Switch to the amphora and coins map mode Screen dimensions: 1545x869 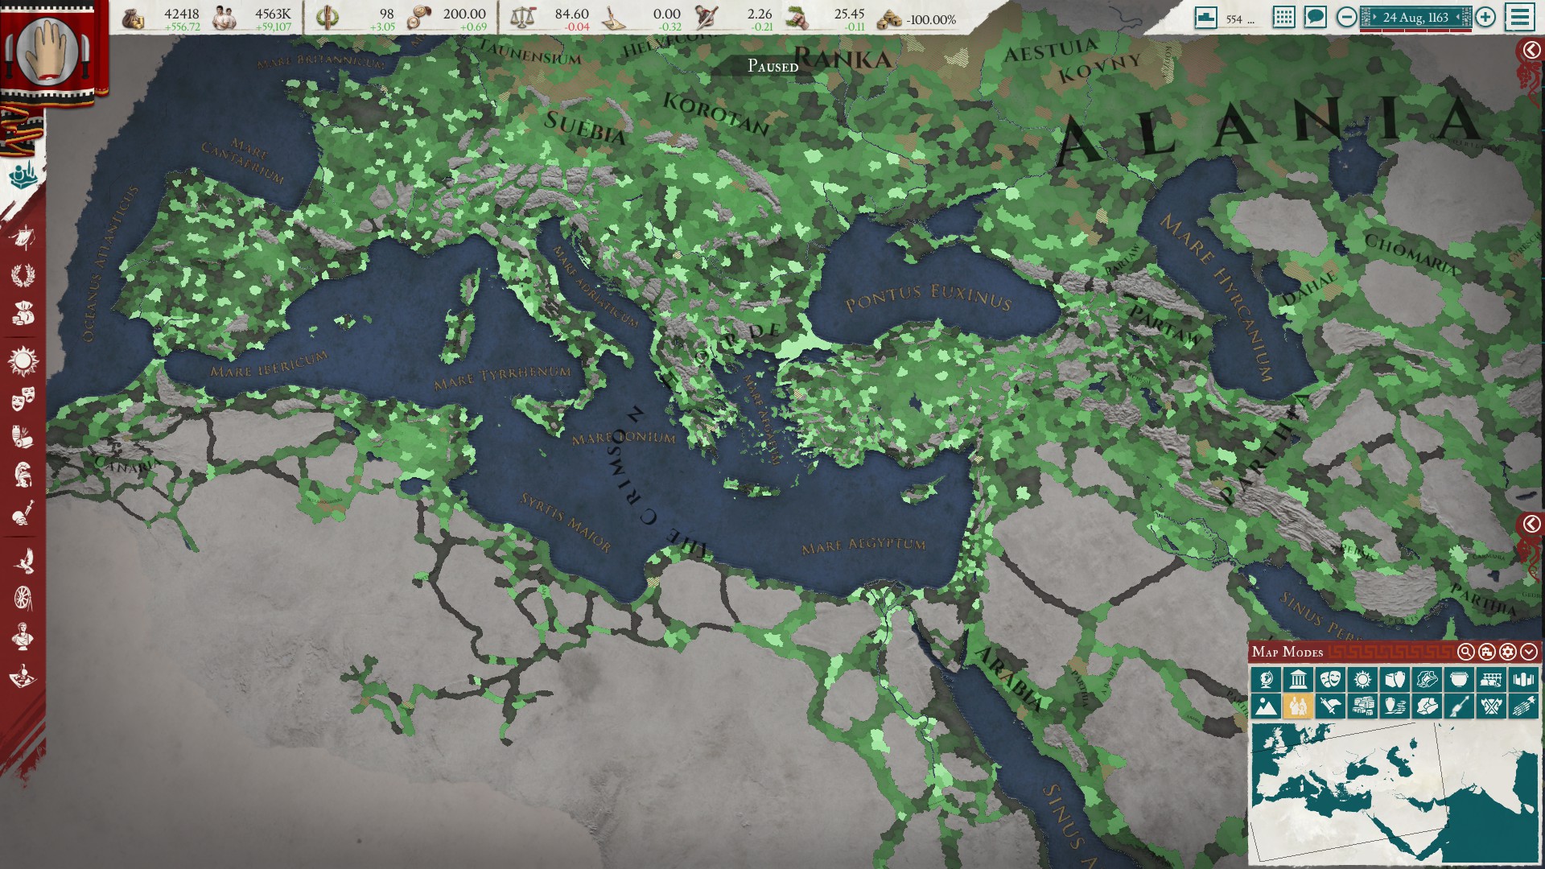click(x=1395, y=706)
